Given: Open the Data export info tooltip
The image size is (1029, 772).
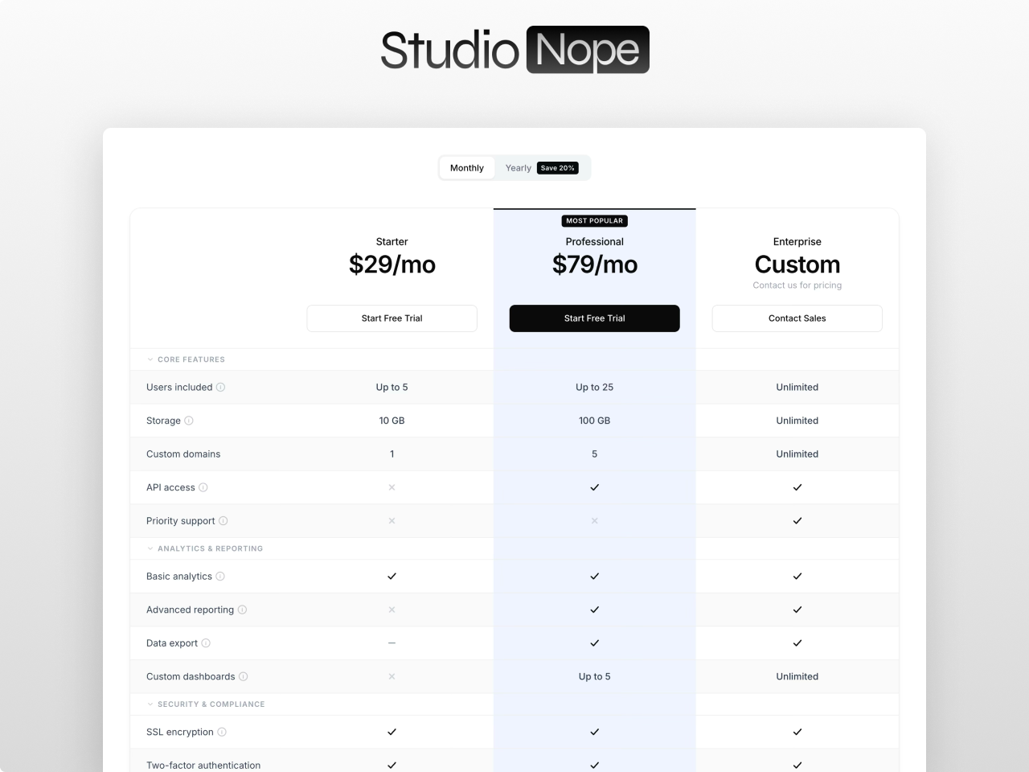Looking at the screenshot, I should pyautogui.click(x=206, y=643).
